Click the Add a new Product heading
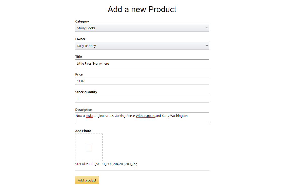 tap(142, 9)
